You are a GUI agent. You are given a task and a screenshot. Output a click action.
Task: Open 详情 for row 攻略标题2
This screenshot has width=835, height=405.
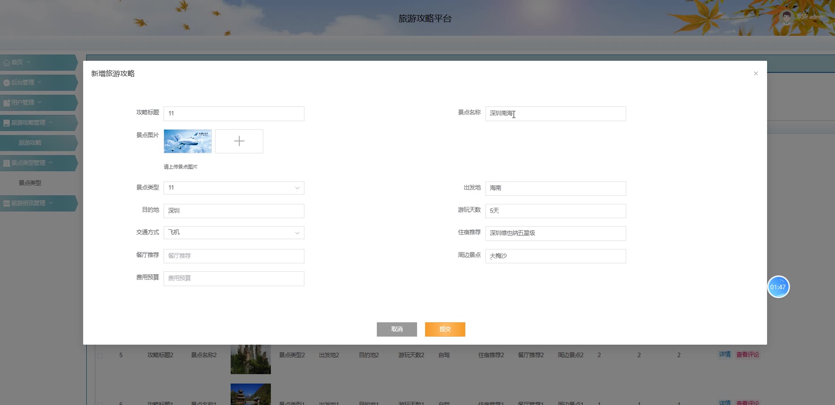point(725,354)
